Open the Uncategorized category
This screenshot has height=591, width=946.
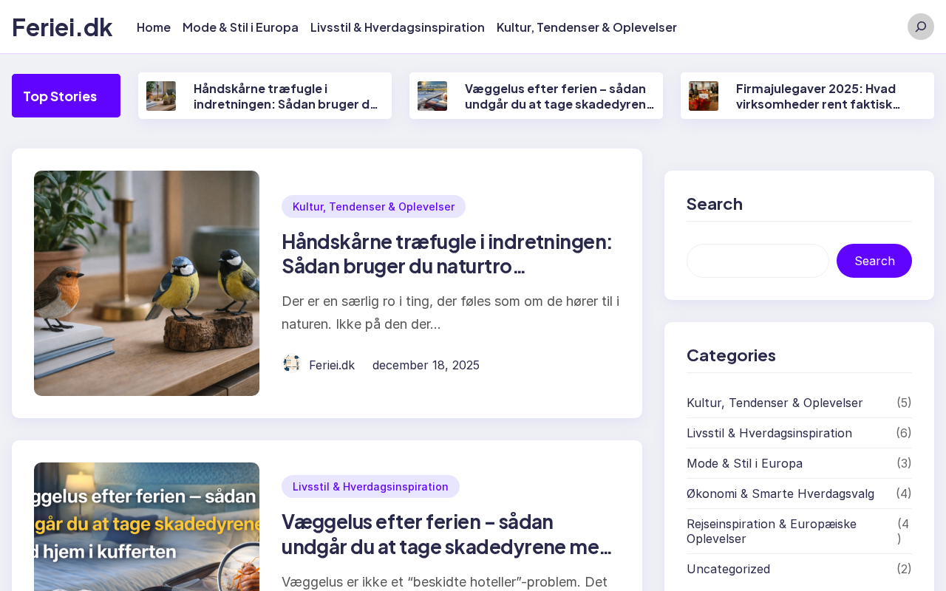tap(728, 569)
